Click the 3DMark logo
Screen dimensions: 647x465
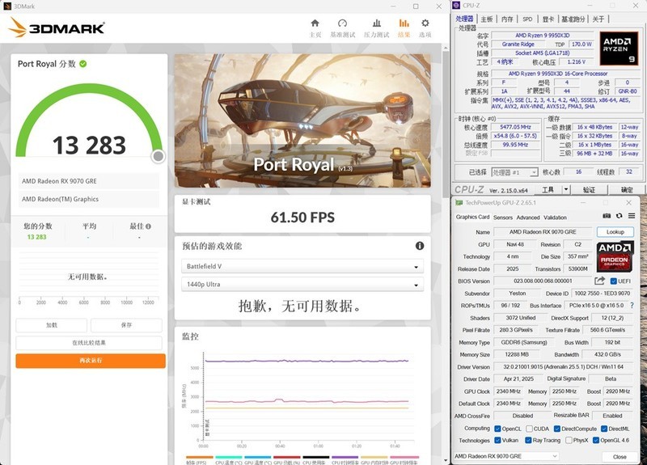(x=57, y=27)
